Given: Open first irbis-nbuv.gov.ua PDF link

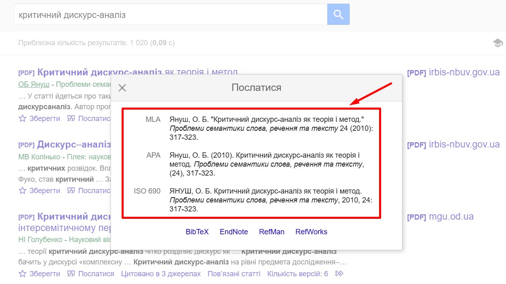Looking at the screenshot, I should [453, 73].
